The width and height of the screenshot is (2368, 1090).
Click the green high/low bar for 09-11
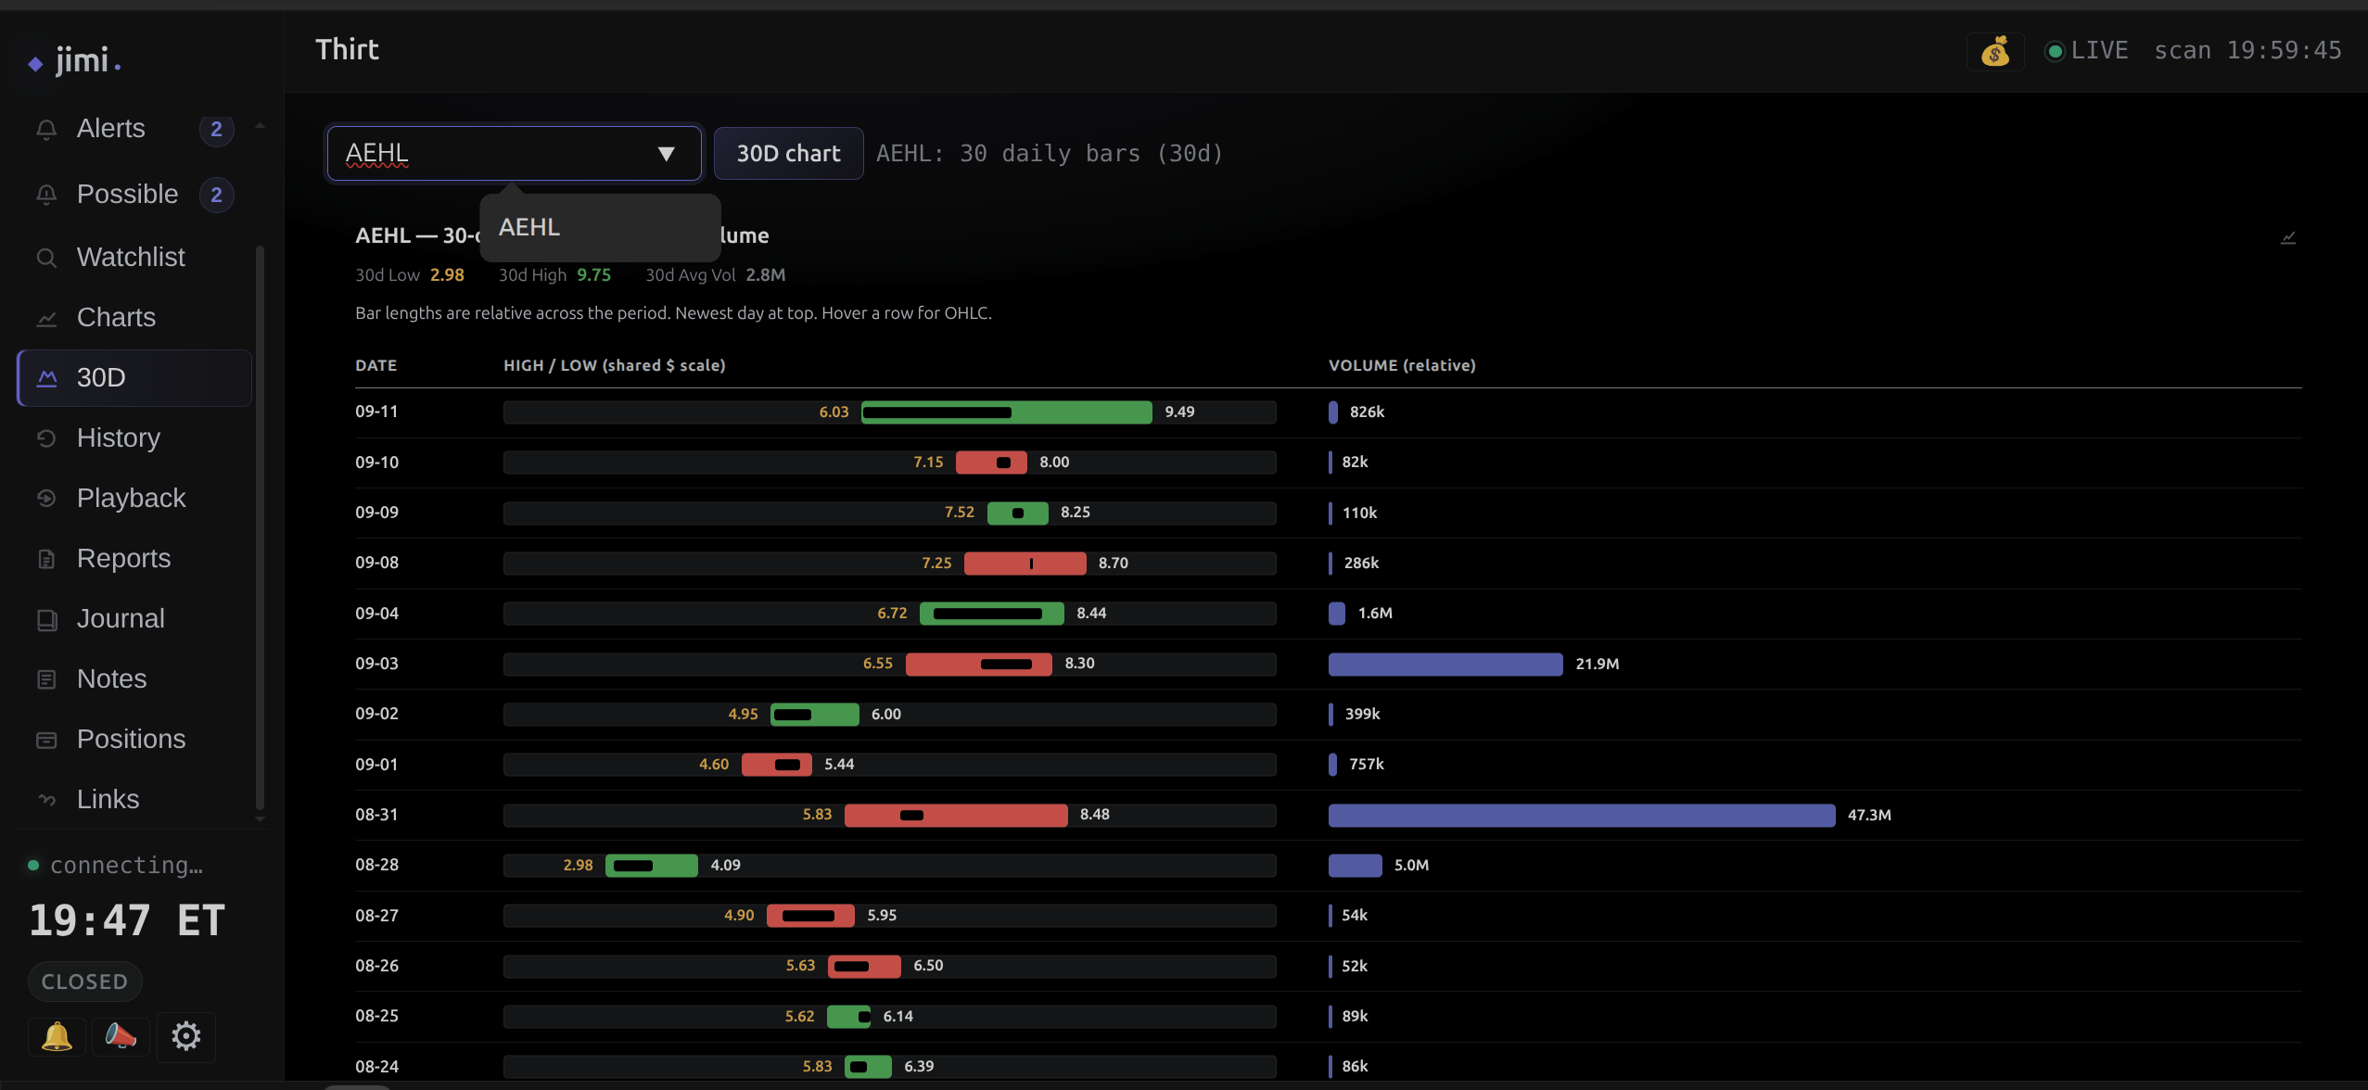tap(1006, 412)
